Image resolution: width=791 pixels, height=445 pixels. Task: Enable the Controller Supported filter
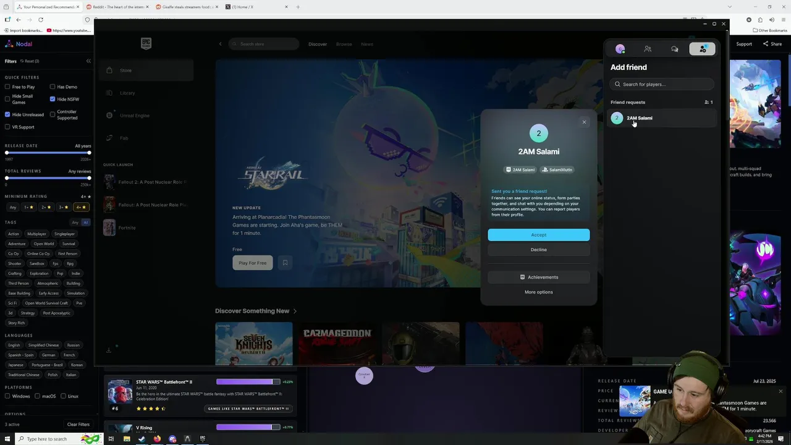53,114
